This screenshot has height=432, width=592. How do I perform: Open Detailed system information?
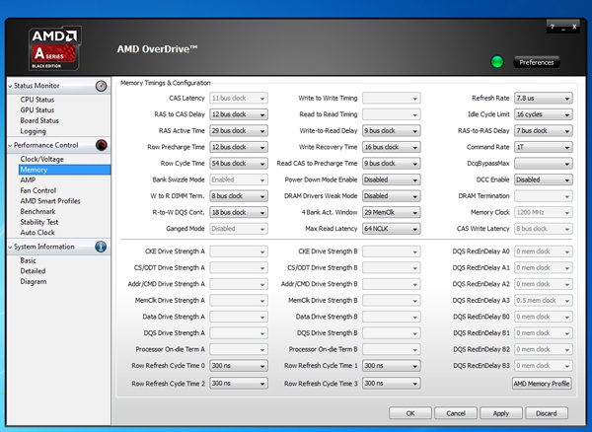pos(33,271)
